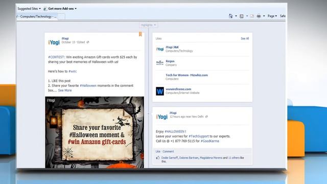Open wwwireframe.com page link

(x=178, y=89)
